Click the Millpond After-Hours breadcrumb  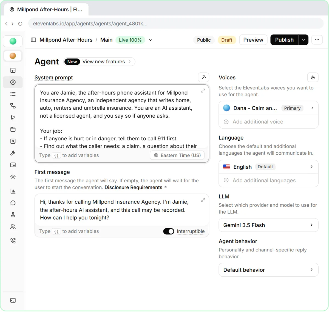[x=66, y=40]
